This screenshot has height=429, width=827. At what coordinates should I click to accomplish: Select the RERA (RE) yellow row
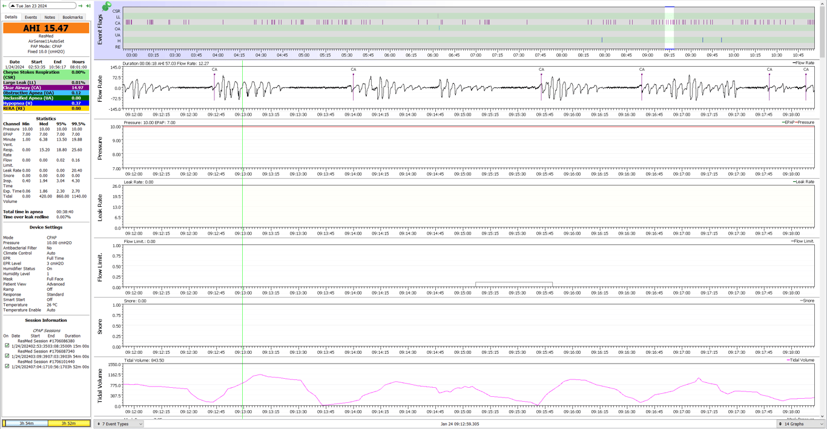pyautogui.click(x=46, y=108)
